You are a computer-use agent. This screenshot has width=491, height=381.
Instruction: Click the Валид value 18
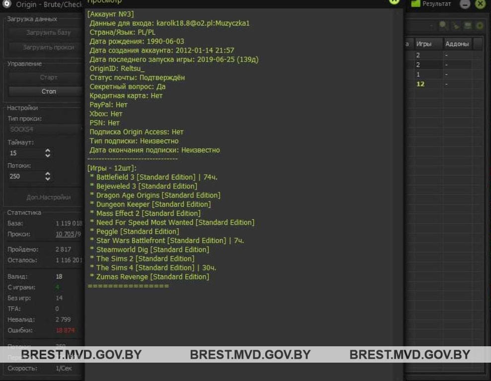pos(59,277)
